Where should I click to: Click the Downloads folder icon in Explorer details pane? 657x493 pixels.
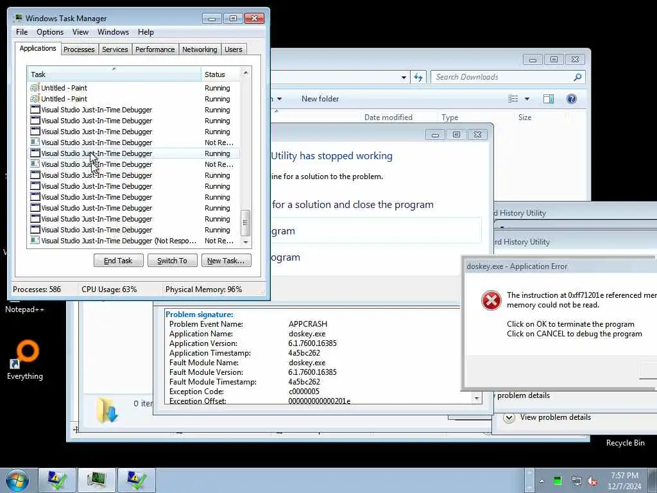[x=107, y=410]
